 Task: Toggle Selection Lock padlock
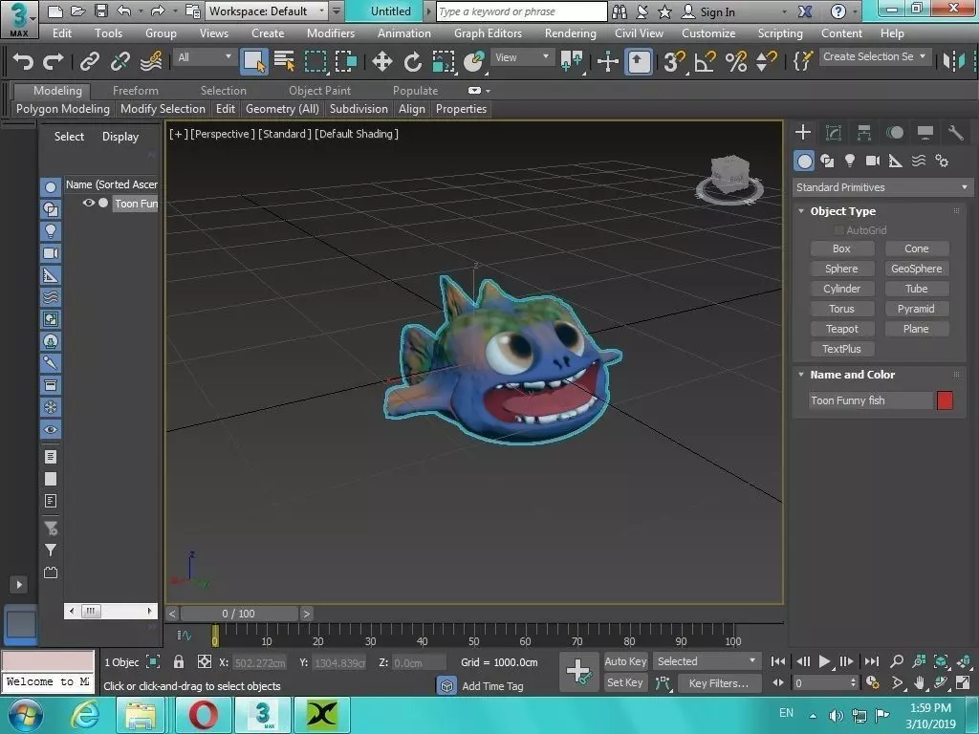point(179,661)
